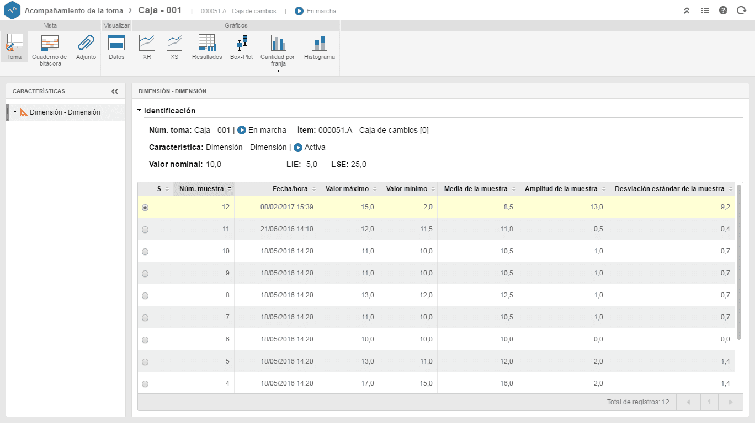Click LIE value -5,0

point(310,164)
